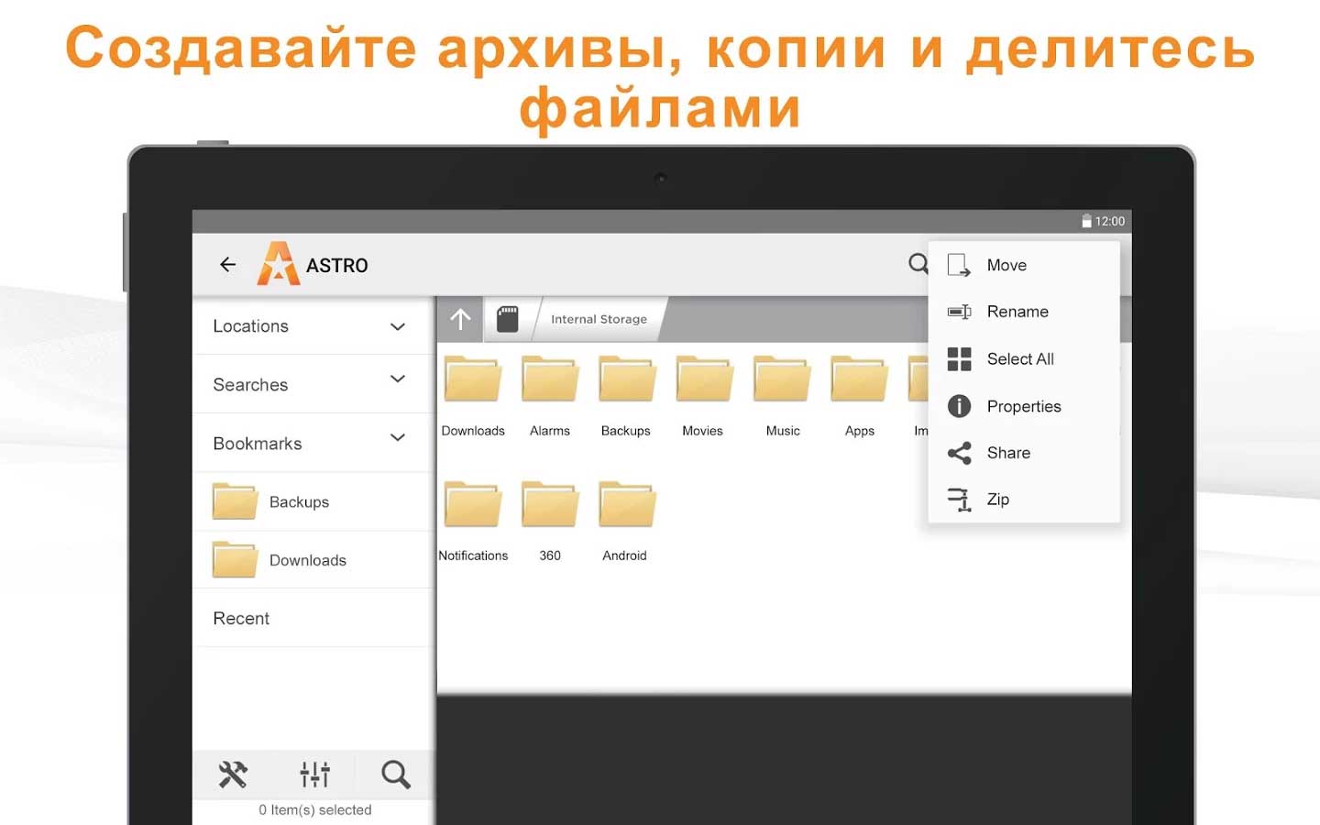This screenshot has width=1320, height=825.
Task: Tap the ASTRO title text
Action: point(337,266)
